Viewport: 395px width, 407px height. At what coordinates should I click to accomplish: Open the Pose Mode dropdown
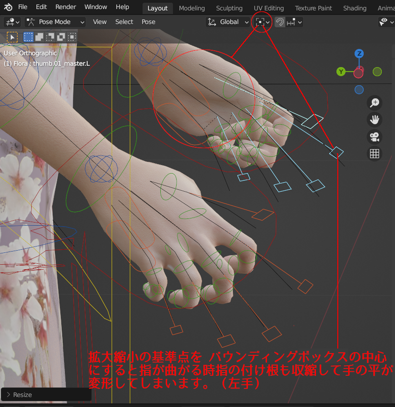[x=54, y=22]
